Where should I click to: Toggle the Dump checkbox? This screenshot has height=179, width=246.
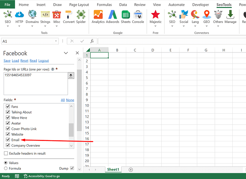(x=72, y=168)
